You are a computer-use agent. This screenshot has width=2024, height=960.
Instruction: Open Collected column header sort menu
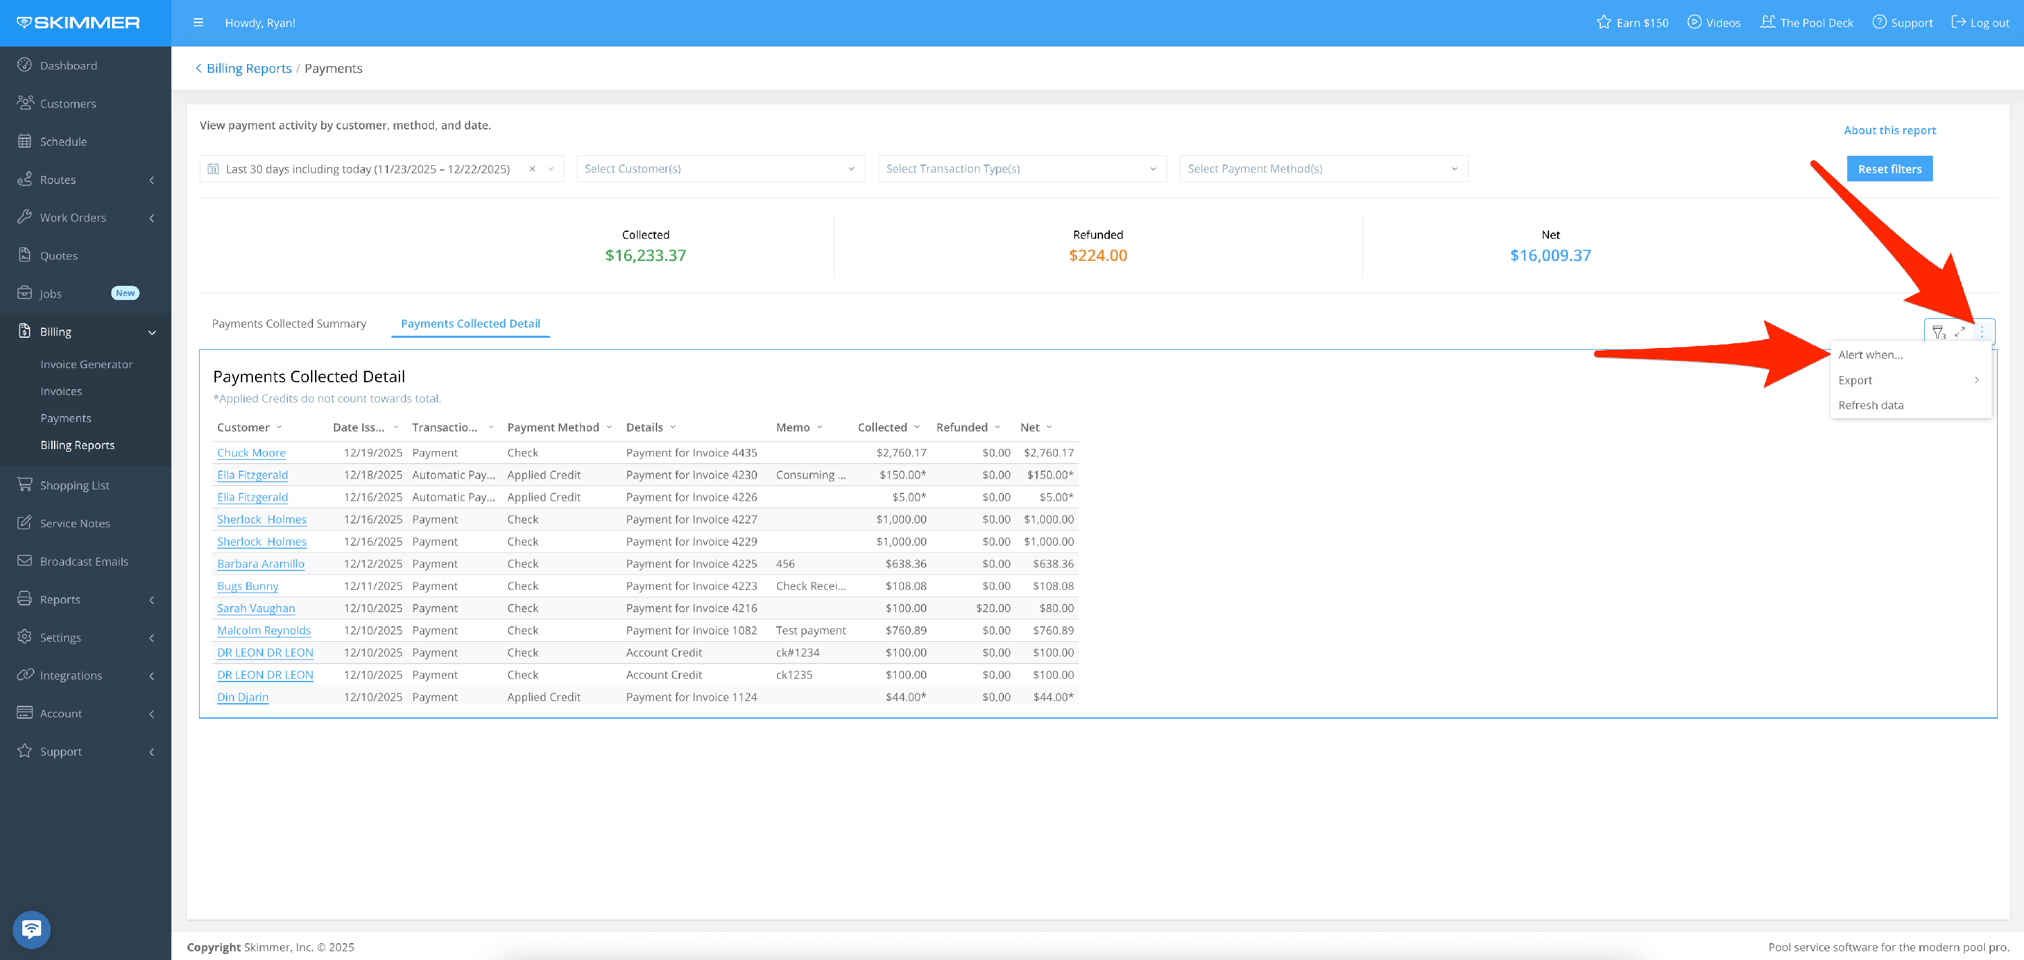[x=916, y=427]
